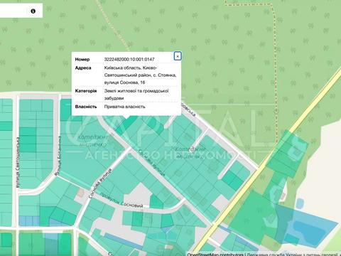341x256 pixels.
Task: Click the info icon in the white bar
Action: [33, 11]
